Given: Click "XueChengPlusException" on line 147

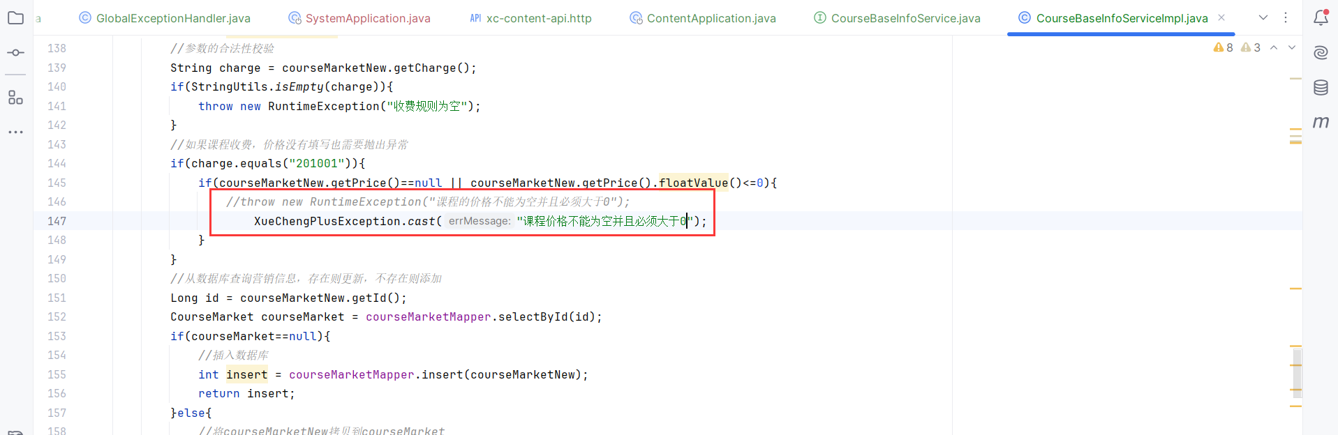Looking at the screenshot, I should coord(327,221).
